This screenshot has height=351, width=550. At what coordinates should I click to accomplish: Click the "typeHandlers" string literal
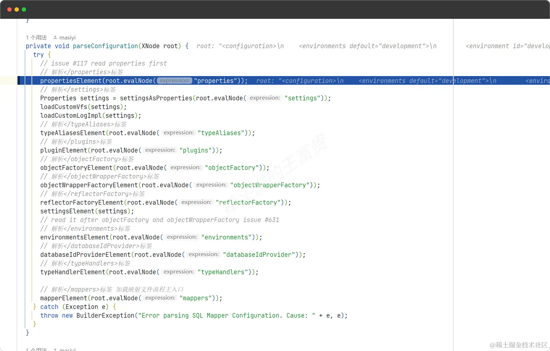(223, 272)
